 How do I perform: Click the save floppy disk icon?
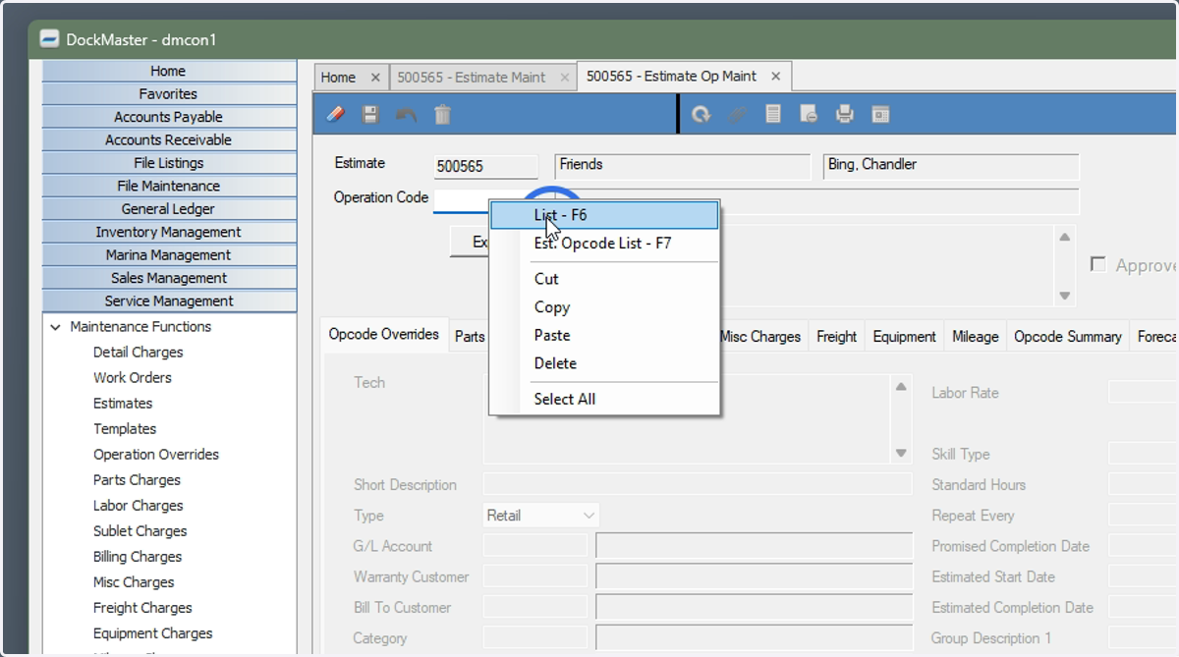(370, 115)
